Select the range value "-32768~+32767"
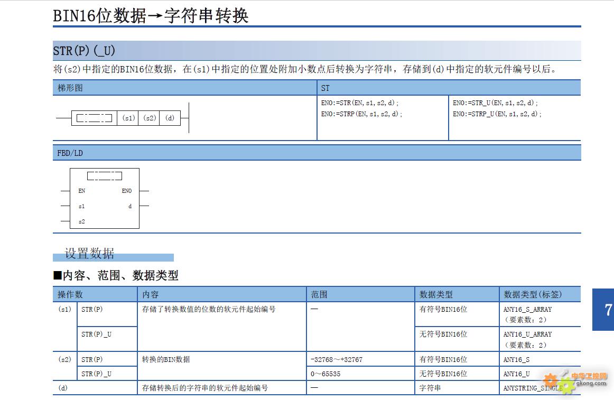The image size is (614, 400). (337, 360)
